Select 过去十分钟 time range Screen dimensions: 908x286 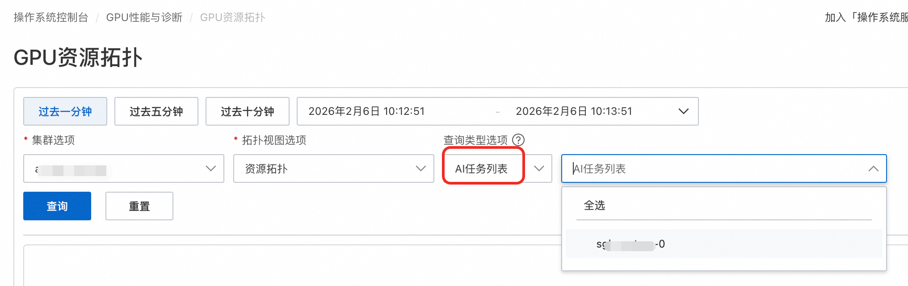(248, 111)
